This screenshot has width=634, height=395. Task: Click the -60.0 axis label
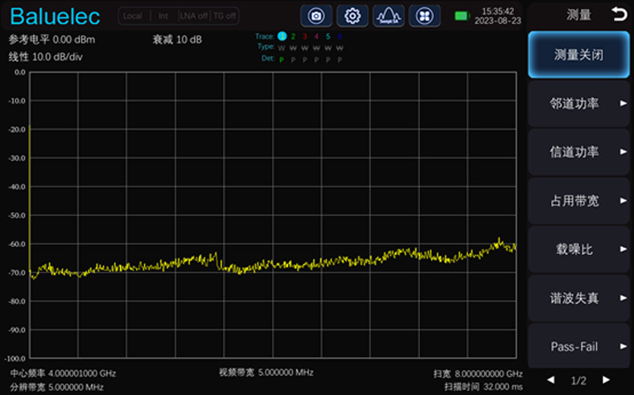17,245
